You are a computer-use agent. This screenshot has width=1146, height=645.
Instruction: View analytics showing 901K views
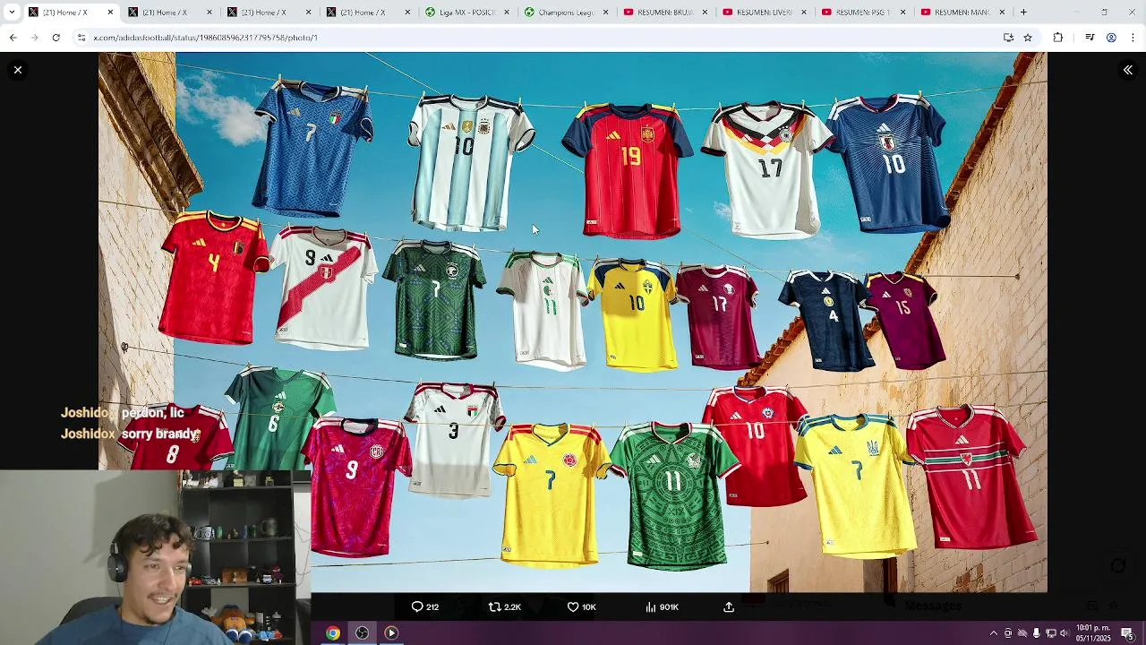click(662, 606)
